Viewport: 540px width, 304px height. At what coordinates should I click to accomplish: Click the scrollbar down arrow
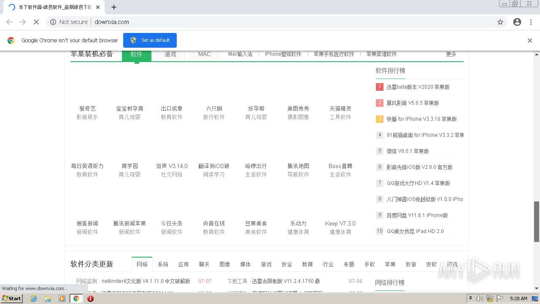click(536, 288)
